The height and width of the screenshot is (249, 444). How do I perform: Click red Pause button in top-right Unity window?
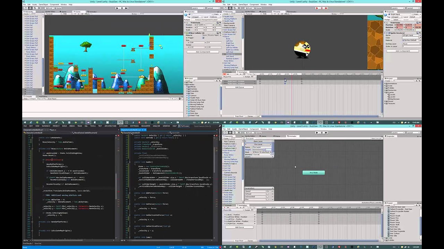coord(322,8)
